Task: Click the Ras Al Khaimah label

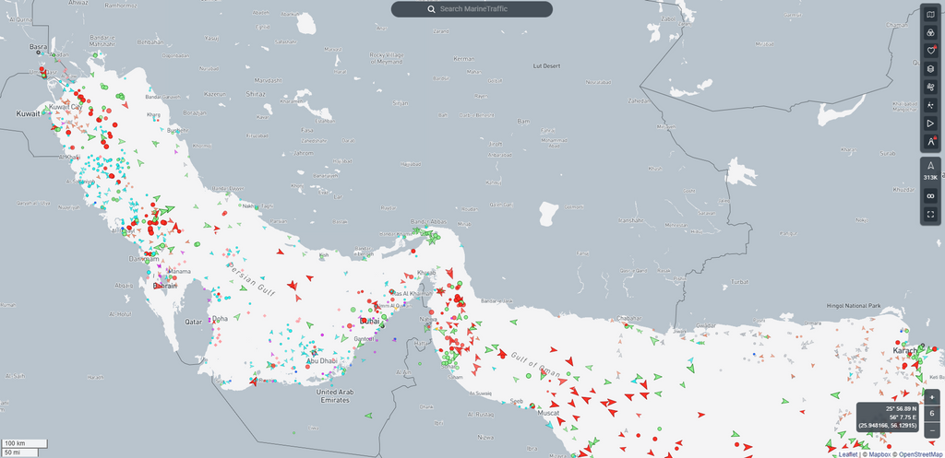Action: [411, 293]
